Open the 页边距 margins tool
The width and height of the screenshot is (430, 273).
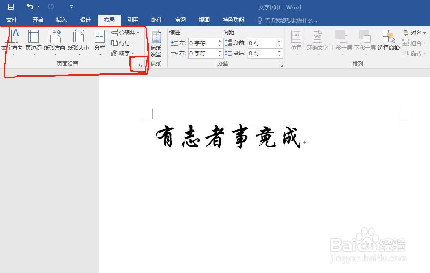tap(34, 42)
